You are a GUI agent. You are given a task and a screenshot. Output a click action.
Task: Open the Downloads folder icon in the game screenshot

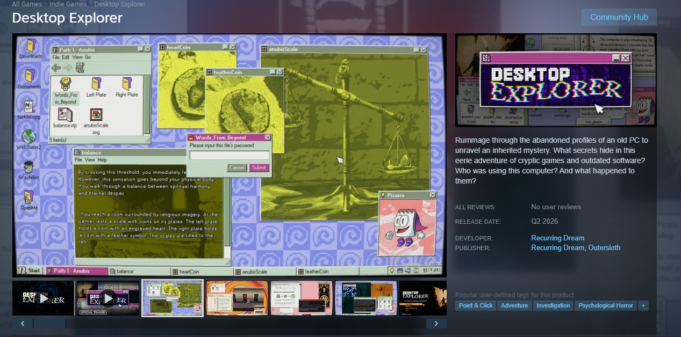(31, 48)
